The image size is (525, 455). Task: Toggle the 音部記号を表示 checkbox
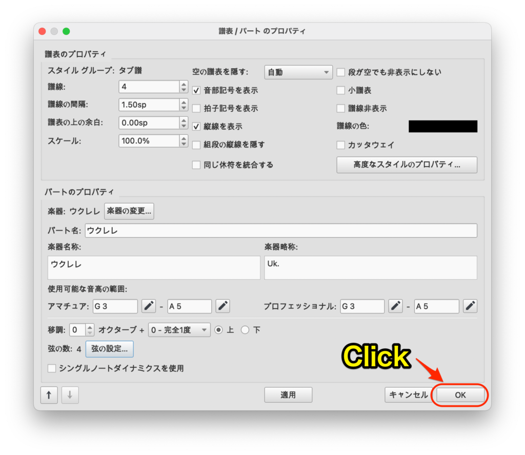pyautogui.click(x=196, y=91)
